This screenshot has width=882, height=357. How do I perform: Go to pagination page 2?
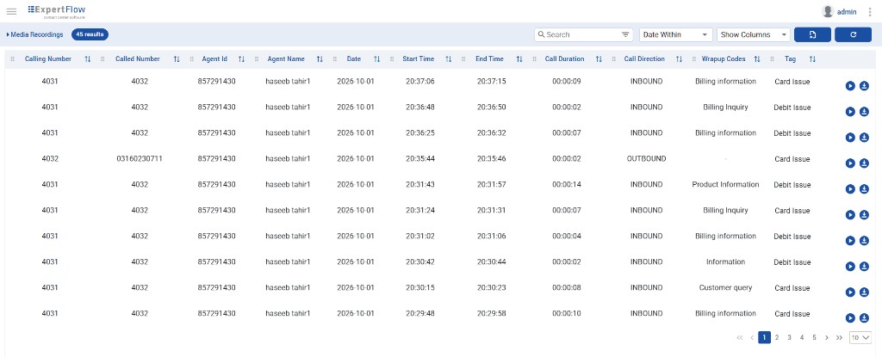click(x=777, y=337)
